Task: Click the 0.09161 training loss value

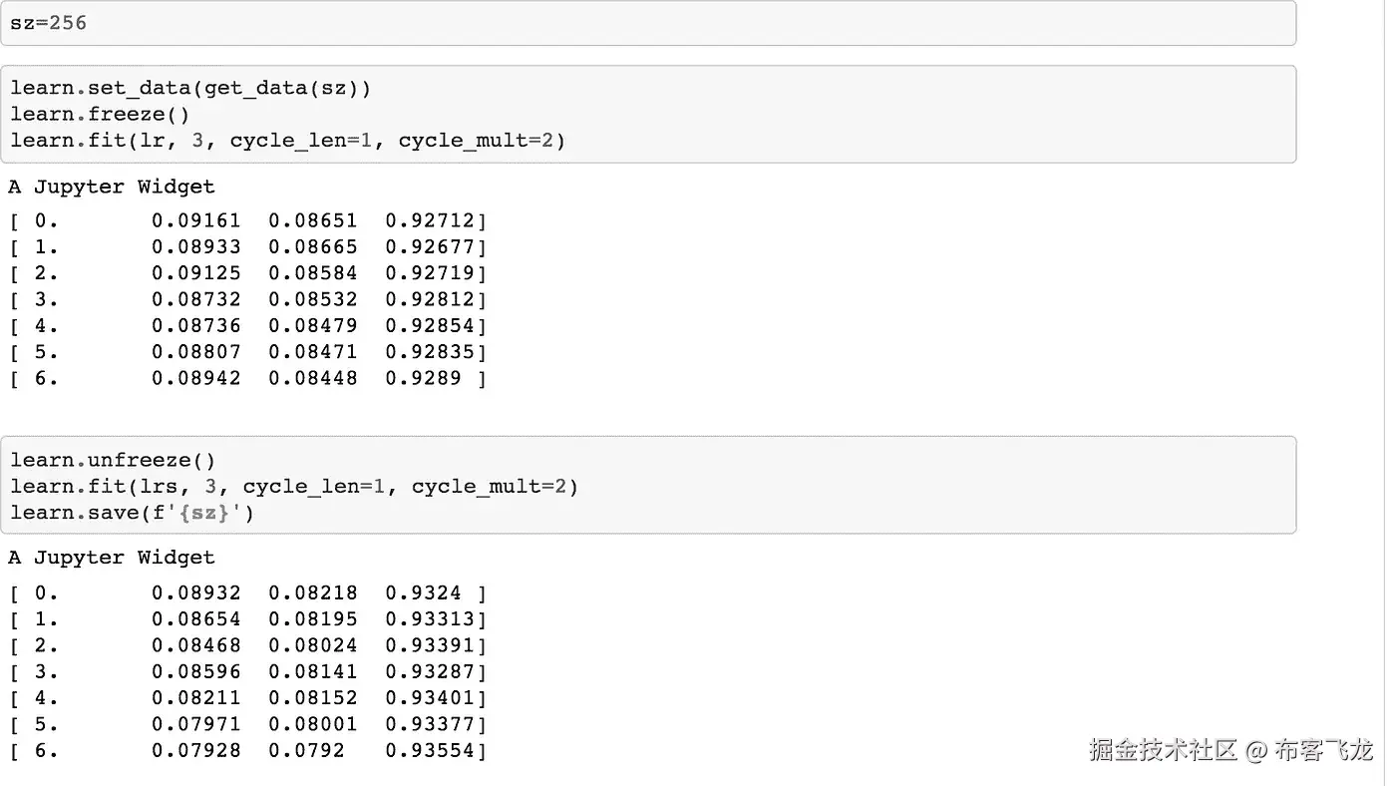Action: pos(195,220)
